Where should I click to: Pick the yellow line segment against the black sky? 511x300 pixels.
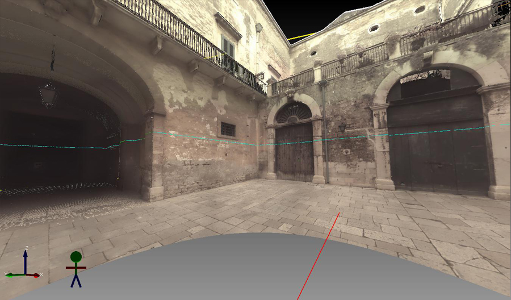point(301,36)
